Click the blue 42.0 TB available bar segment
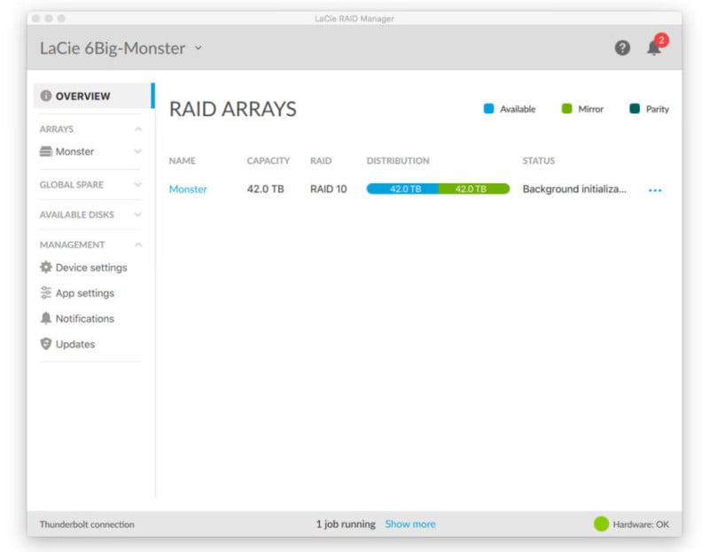This screenshot has width=709, height=552. [402, 189]
